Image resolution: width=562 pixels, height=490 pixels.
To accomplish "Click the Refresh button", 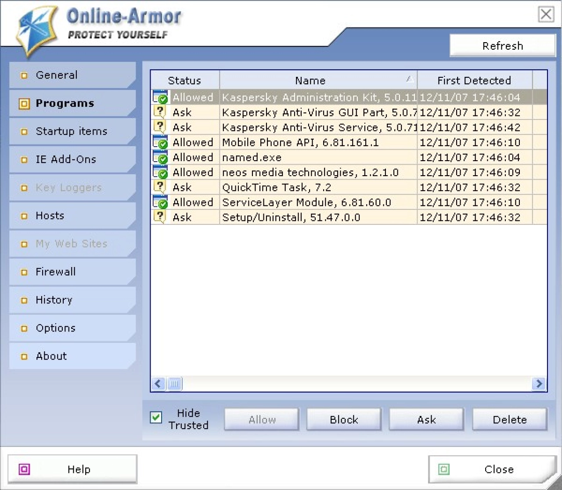I will pyautogui.click(x=503, y=46).
